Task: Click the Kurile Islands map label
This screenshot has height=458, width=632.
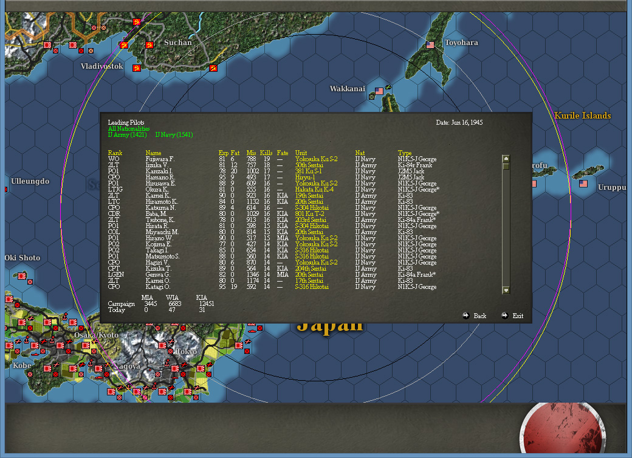Action: tap(582, 116)
